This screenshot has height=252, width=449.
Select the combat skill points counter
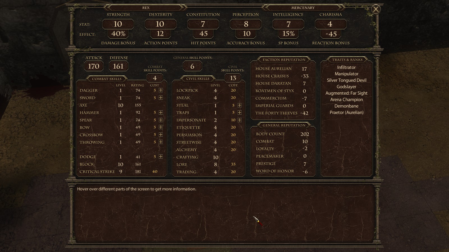tap(155, 78)
